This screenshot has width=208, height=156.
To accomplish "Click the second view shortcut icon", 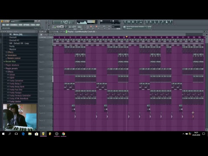I will click(129, 22).
